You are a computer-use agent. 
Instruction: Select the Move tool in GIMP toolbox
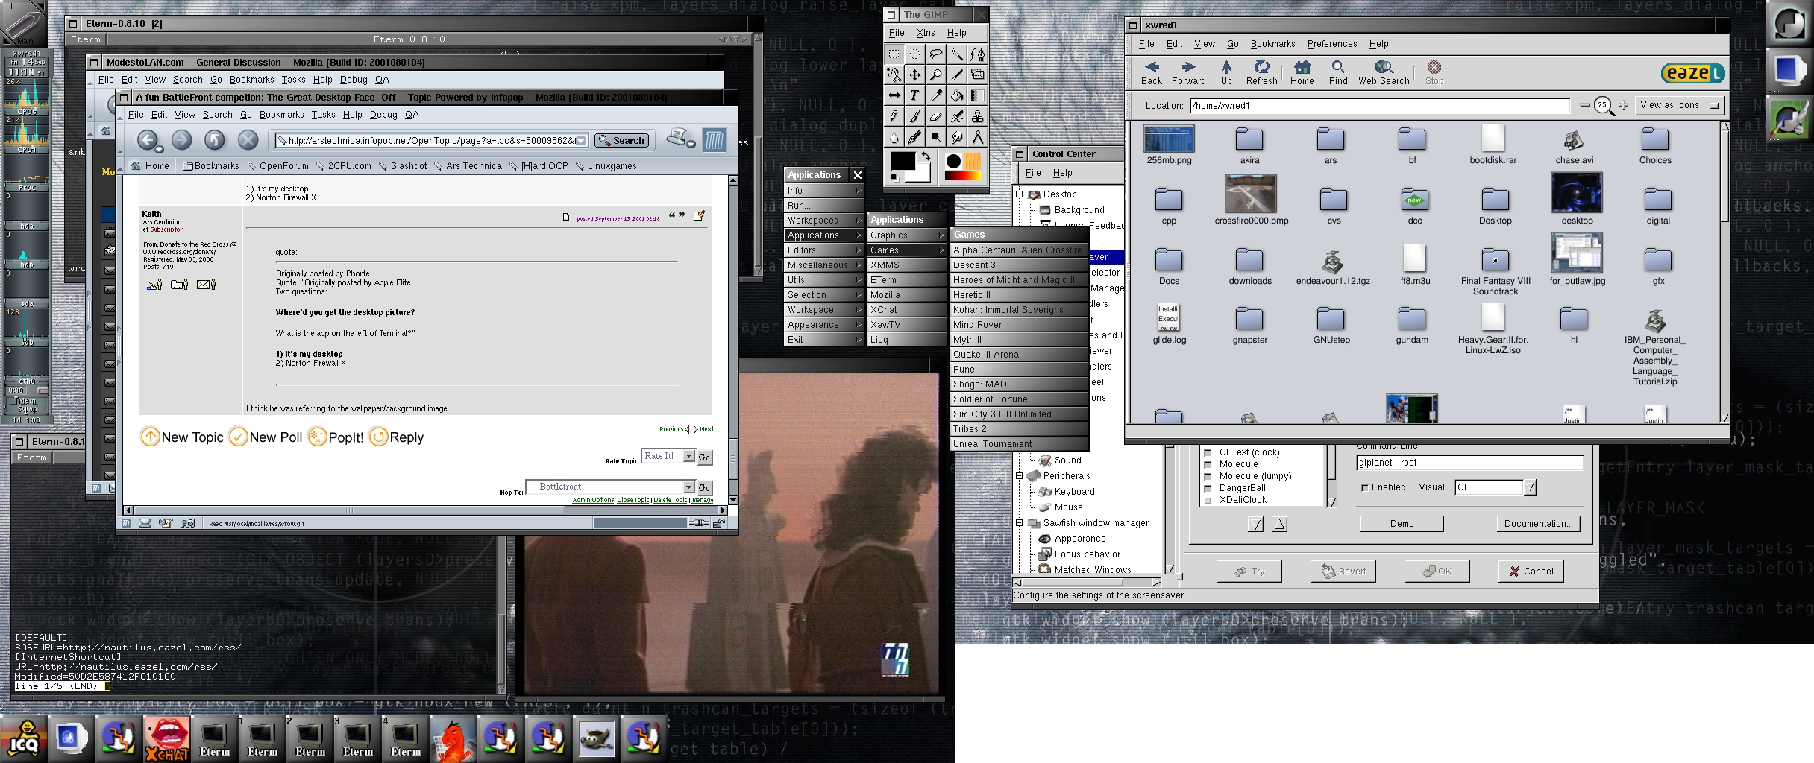point(914,75)
